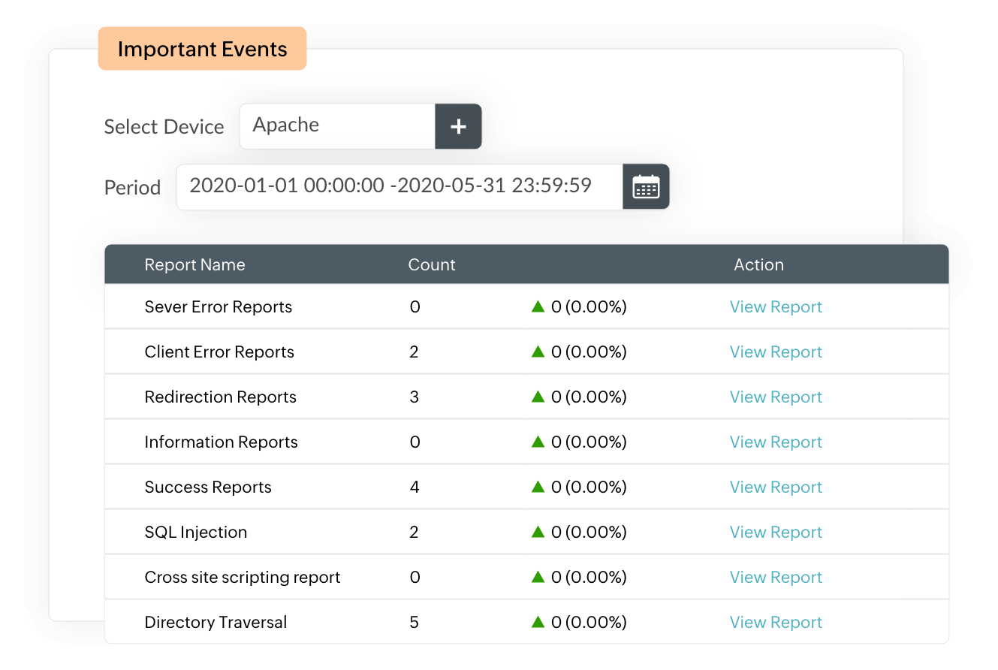This screenshot has width=998, height=670.
Task: Select the Important Events tab label
Action: (x=202, y=49)
